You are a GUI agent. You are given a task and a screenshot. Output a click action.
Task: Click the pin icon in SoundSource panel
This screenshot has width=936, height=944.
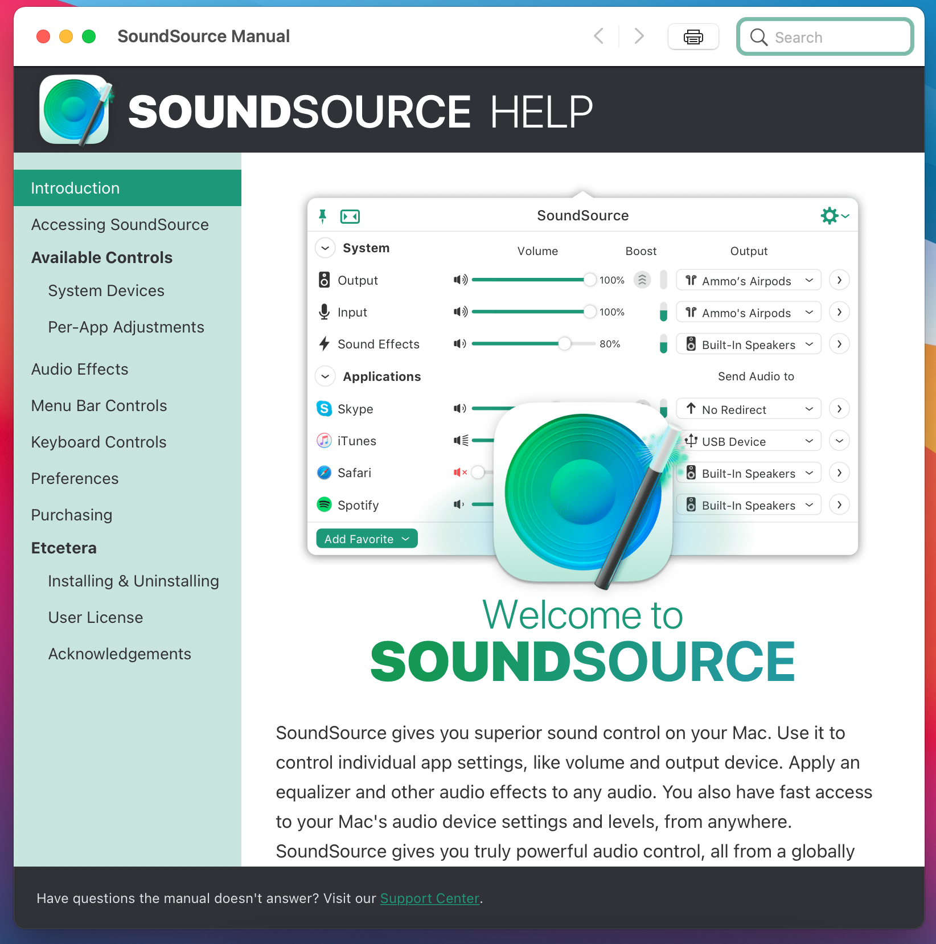pyautogui.click(x=323, y=216)
